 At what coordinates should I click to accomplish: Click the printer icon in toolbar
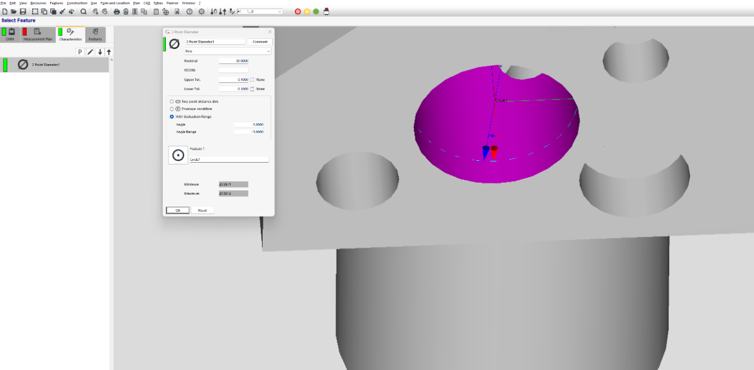pyautogui.click(x=116, y=11)
